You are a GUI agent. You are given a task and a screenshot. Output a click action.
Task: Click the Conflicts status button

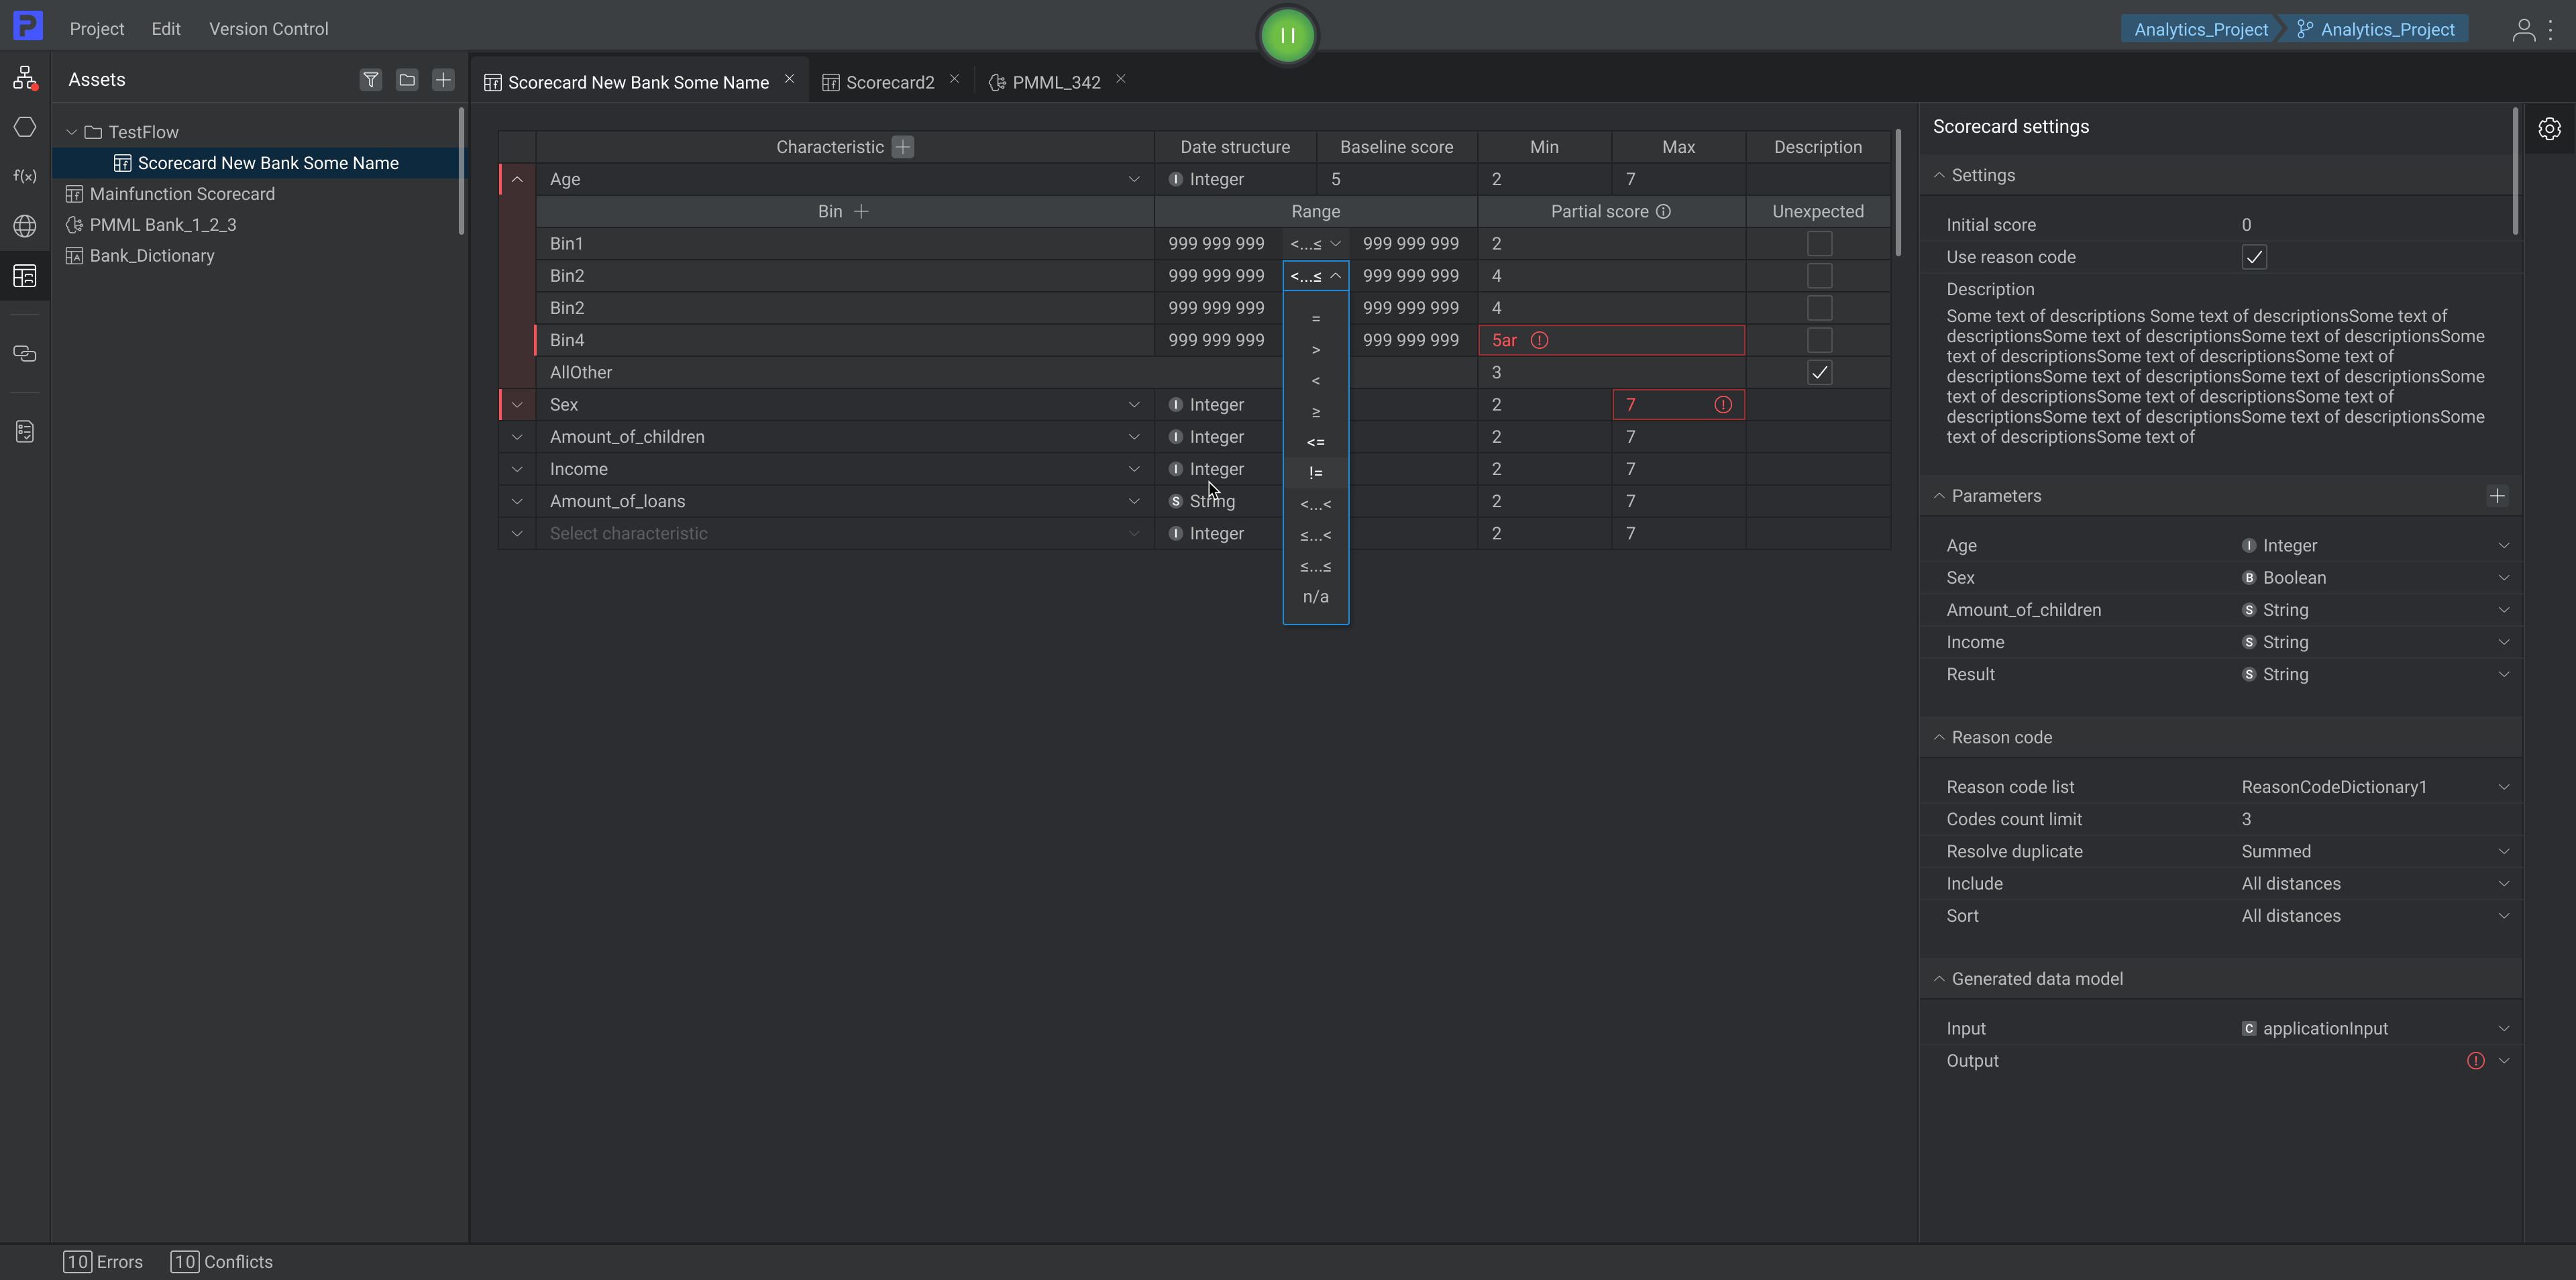(221, 1262)
